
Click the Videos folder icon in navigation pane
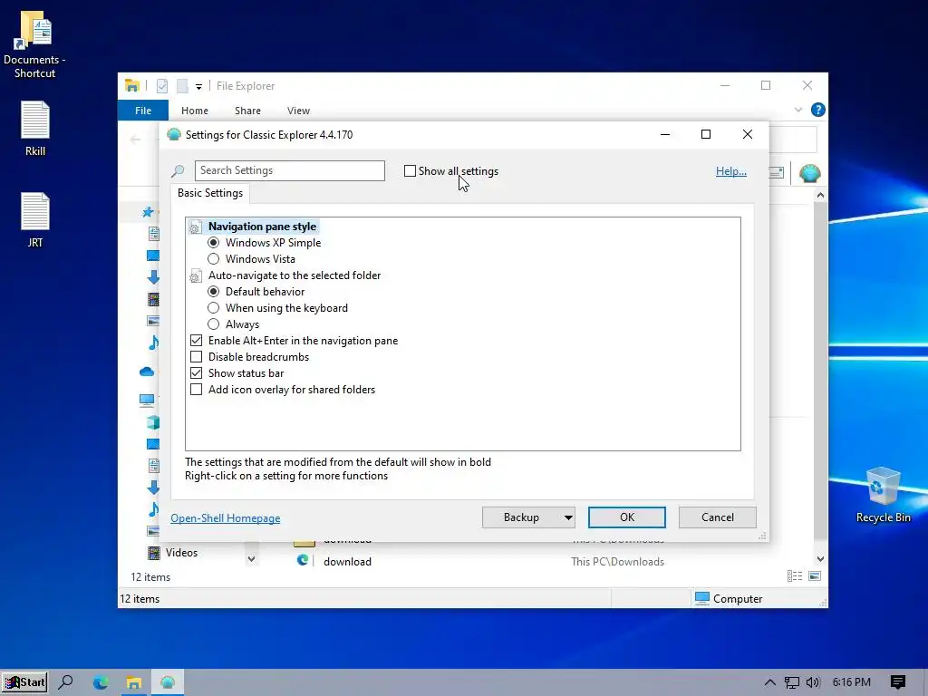153,553
